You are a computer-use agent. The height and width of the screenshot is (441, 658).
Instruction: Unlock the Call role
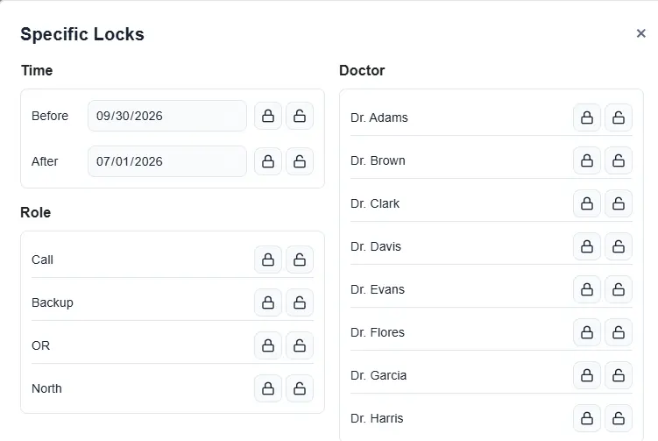300,260
